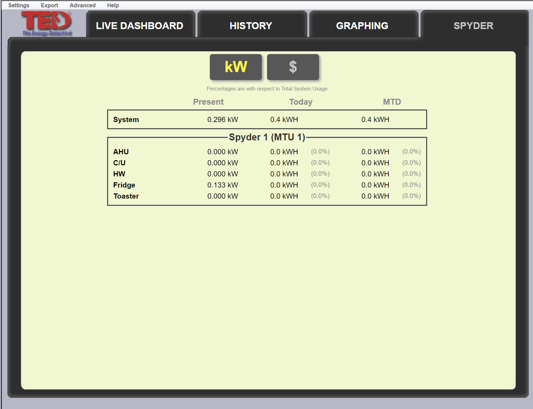Click the MTD column header

[392, 102]
